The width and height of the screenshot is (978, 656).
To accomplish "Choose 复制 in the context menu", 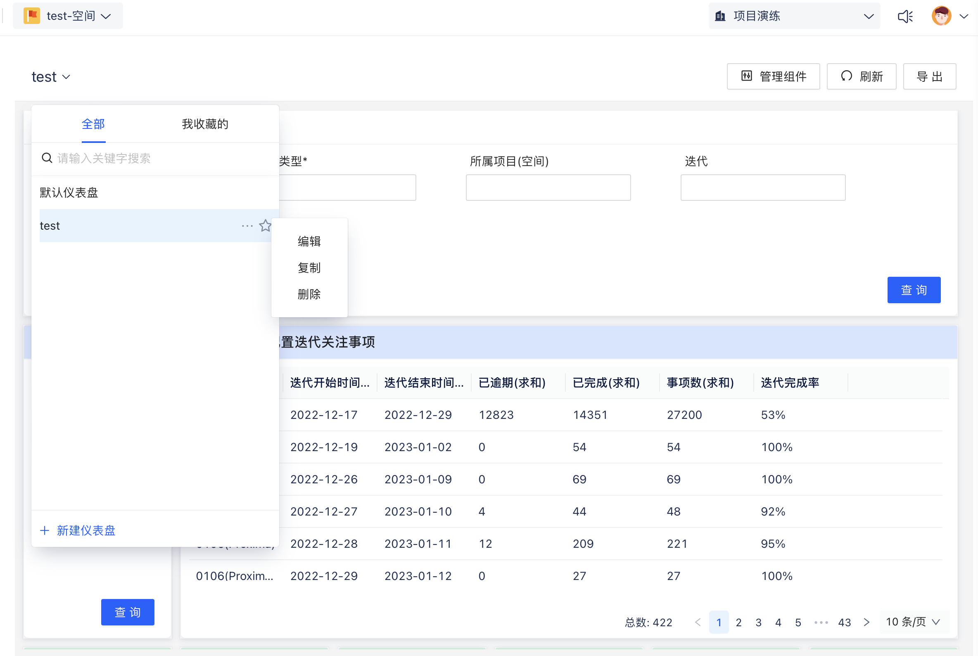I will point(309,268).
